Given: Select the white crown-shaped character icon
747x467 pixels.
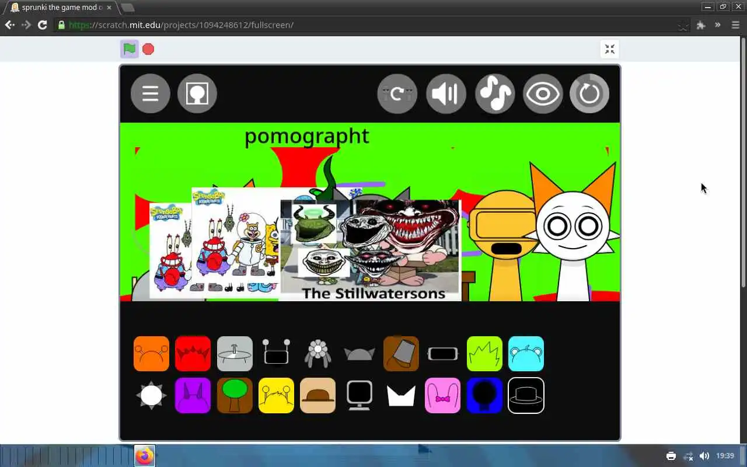Looking at the screenshot, I should [401, 396].
